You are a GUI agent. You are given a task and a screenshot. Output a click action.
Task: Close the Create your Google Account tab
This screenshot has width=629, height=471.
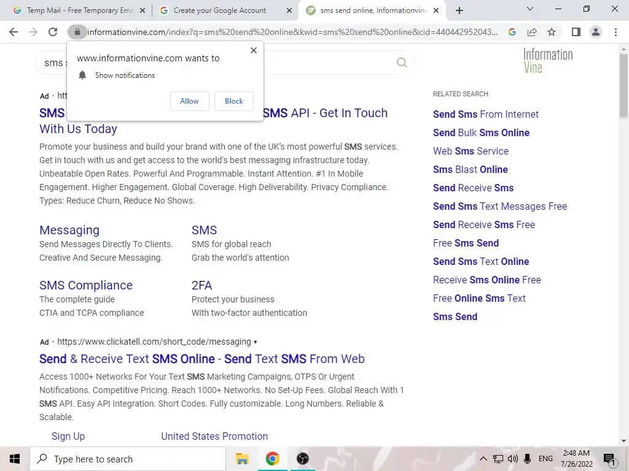(x=289, y=11)
